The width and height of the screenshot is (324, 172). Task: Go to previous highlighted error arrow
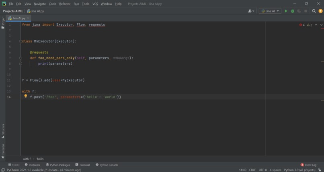[316, 25]
